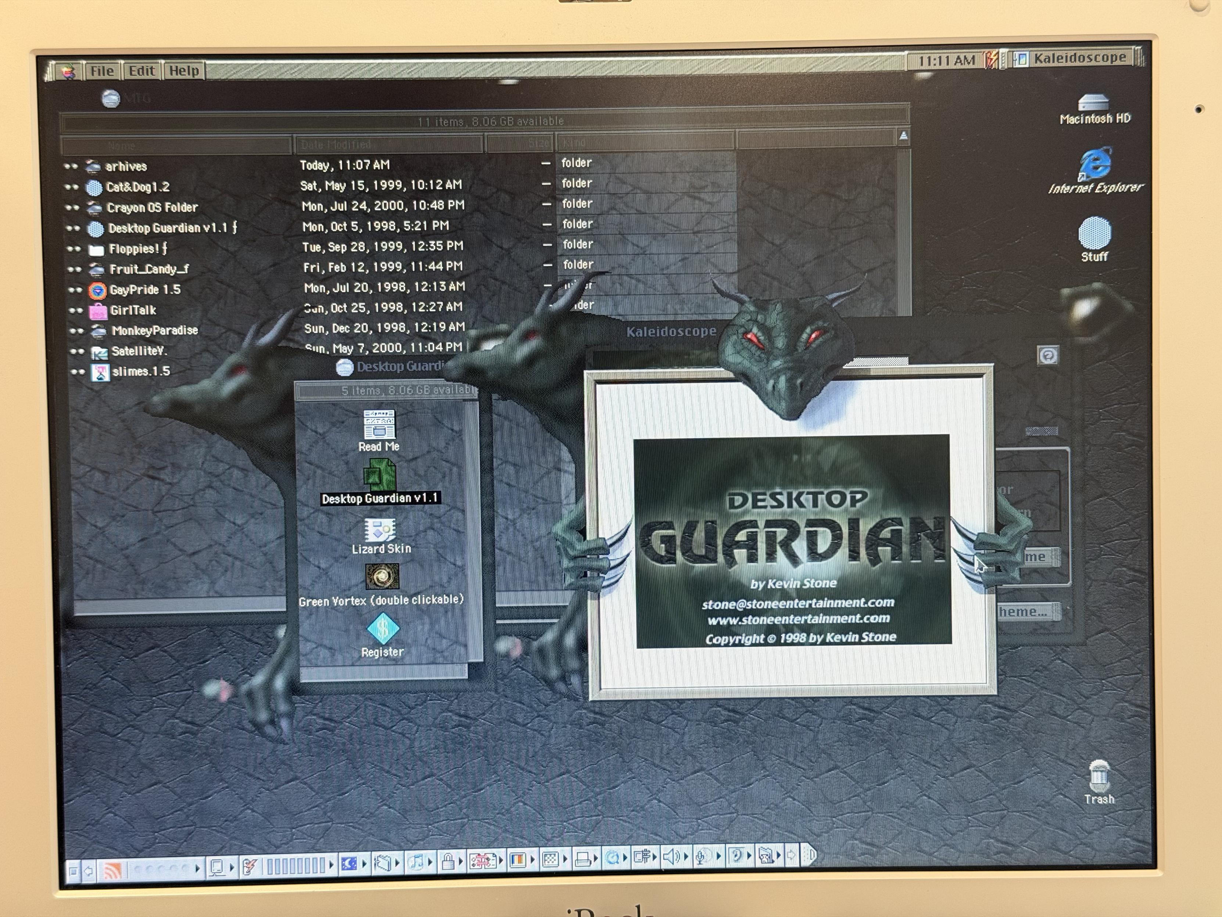Expand the arhives folder disclosure triangle
Viewport: 1222px width, 917px height.
pyautogui.click(x=71, y=166)
